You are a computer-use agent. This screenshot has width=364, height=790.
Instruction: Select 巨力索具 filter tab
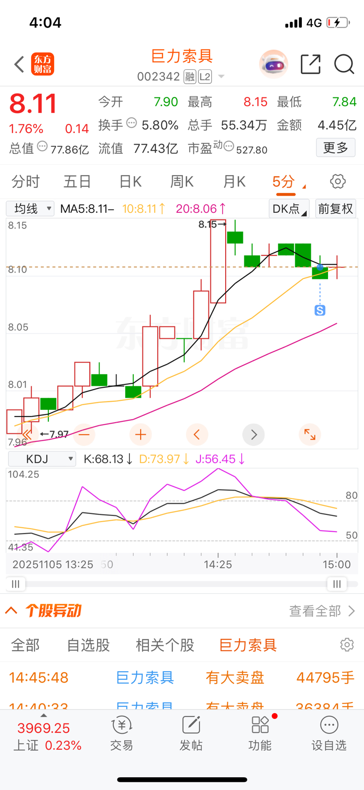[x=248, y=645]
